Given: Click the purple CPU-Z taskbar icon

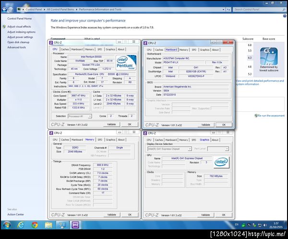Looking at the screenshot, I should point(75,225).
